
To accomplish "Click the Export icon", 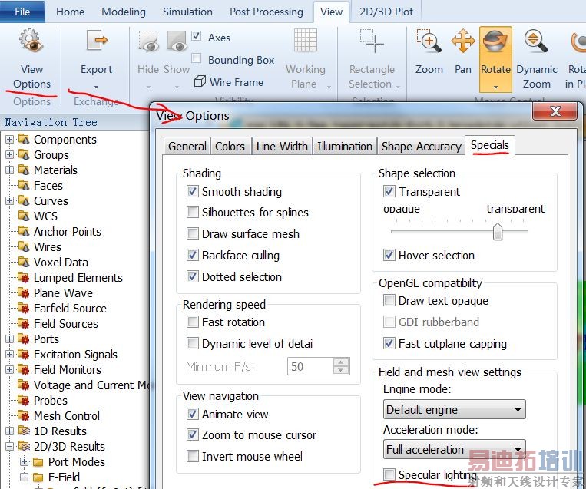I will pos(97,41).
